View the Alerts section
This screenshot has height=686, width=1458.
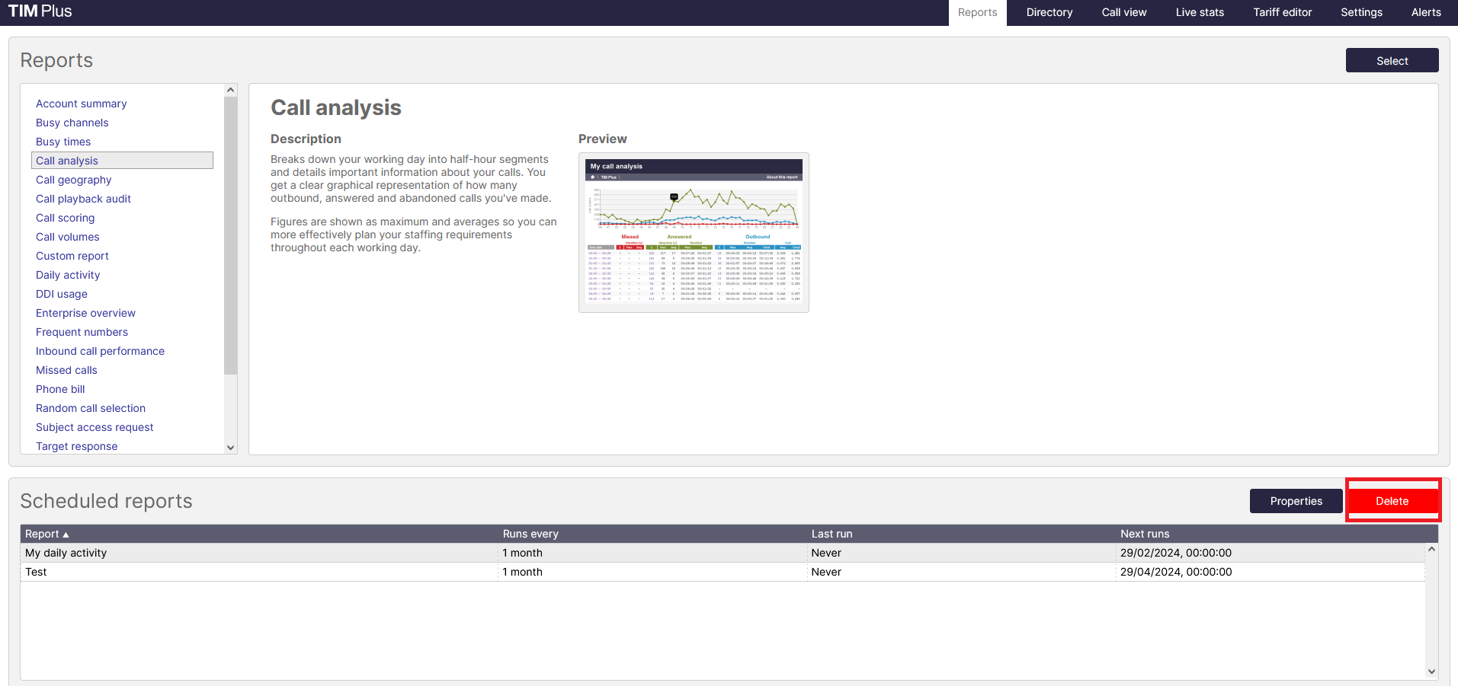point(1426,12)
